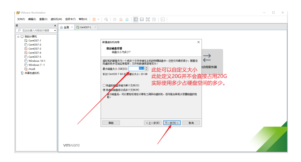Click the revert to snapshot icon
This screenshot has width=301, height=162.
[x=121, y=19]
